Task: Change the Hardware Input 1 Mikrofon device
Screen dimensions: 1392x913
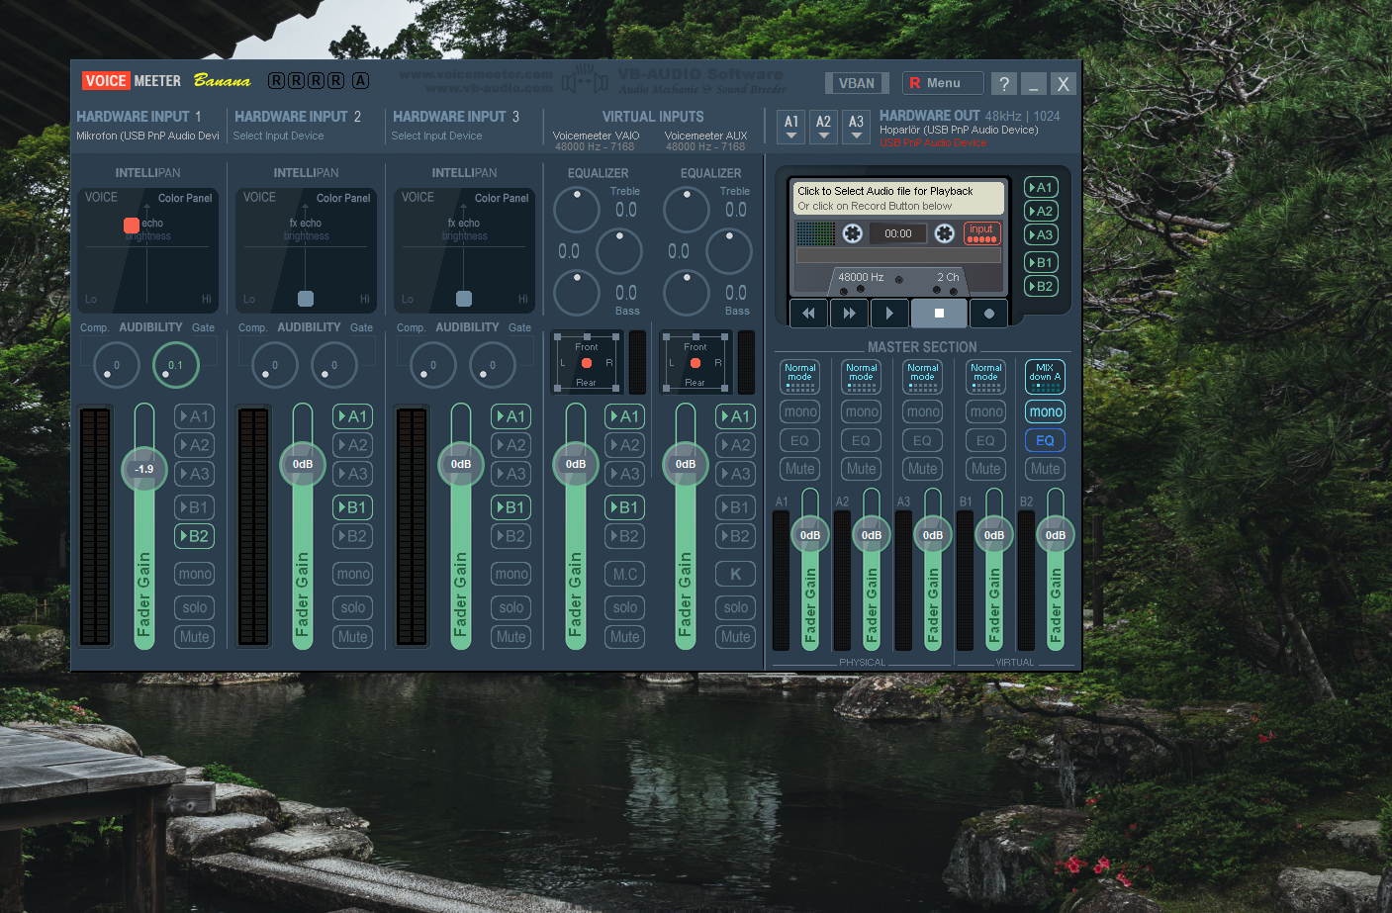Action: pyautogui.click(x=148, y=136)
